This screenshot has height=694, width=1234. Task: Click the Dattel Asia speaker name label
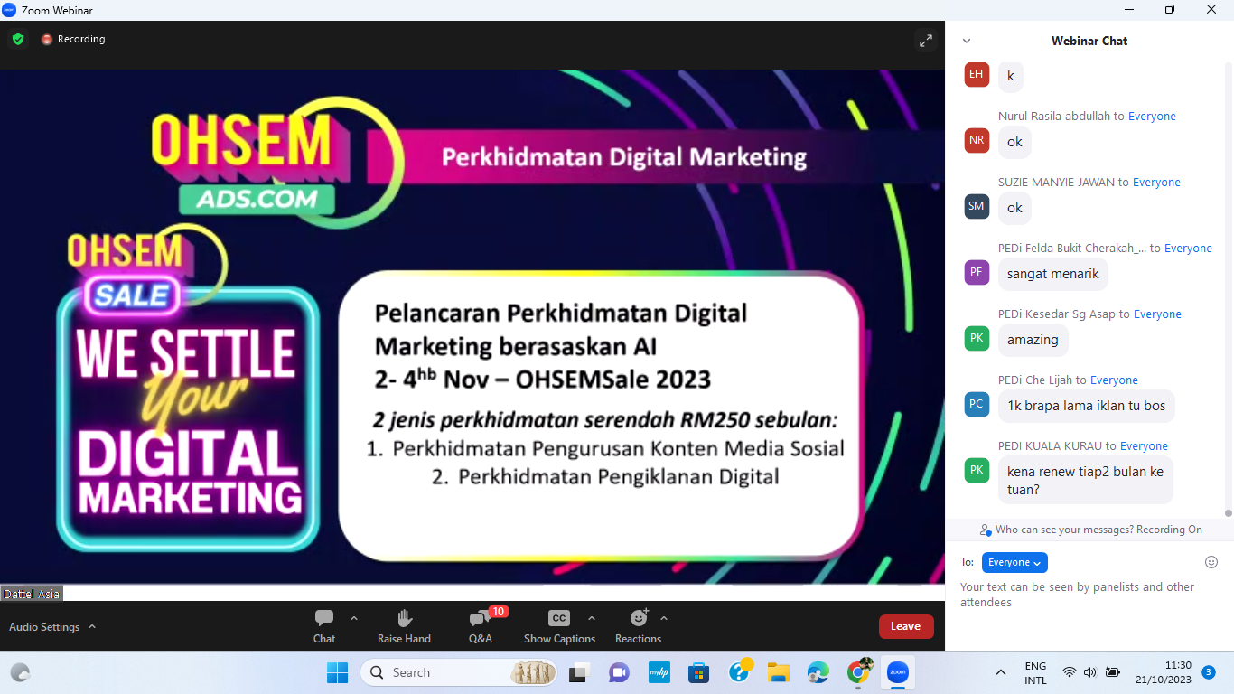32,594
